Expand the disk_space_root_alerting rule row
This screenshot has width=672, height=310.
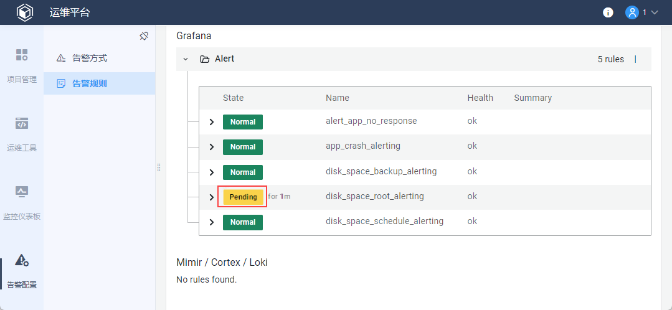212,197
